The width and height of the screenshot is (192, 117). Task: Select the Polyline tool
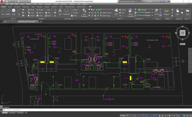[x=8, y=12]
